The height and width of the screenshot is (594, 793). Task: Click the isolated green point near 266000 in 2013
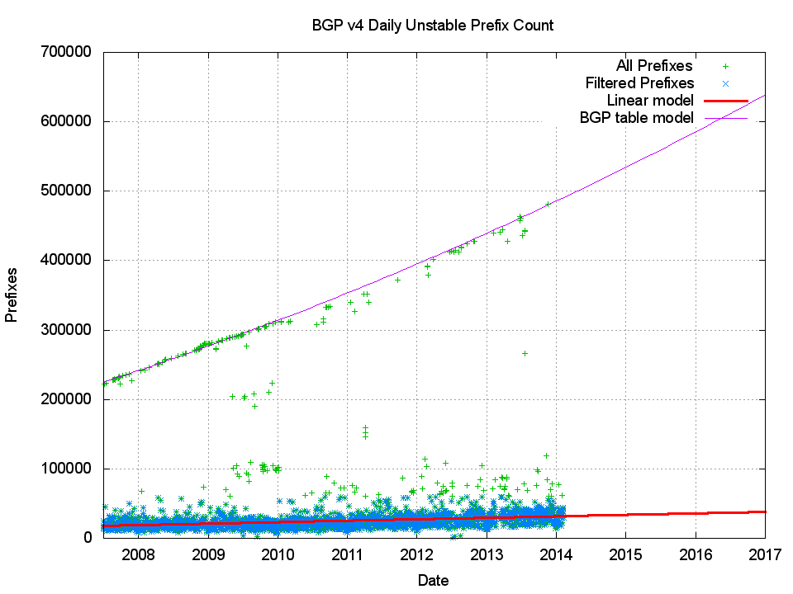(525, 353)
